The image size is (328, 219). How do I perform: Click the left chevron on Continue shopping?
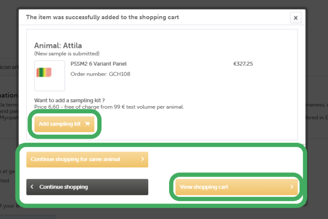click(x=32, y=187)
